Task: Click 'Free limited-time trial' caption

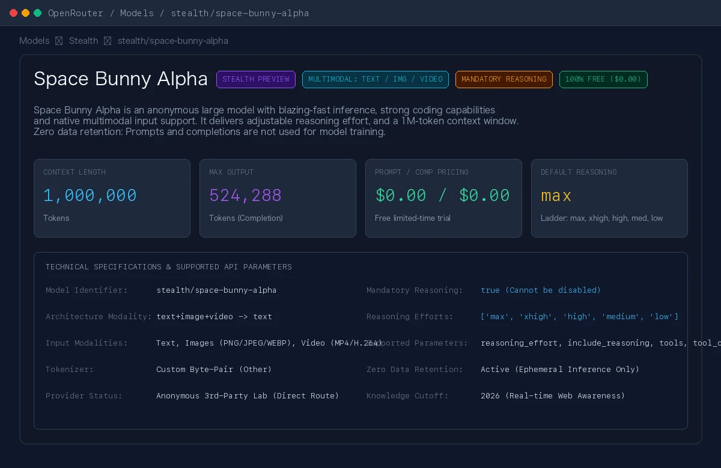Action: coord(413,218)
